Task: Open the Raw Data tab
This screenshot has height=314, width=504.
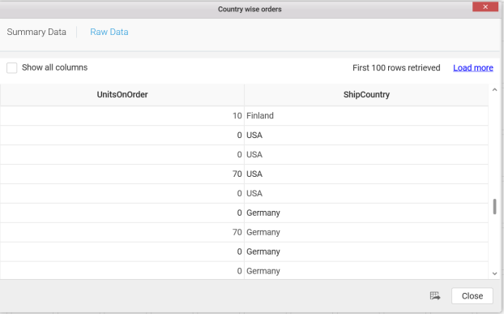Action: (x=109, y=32)
